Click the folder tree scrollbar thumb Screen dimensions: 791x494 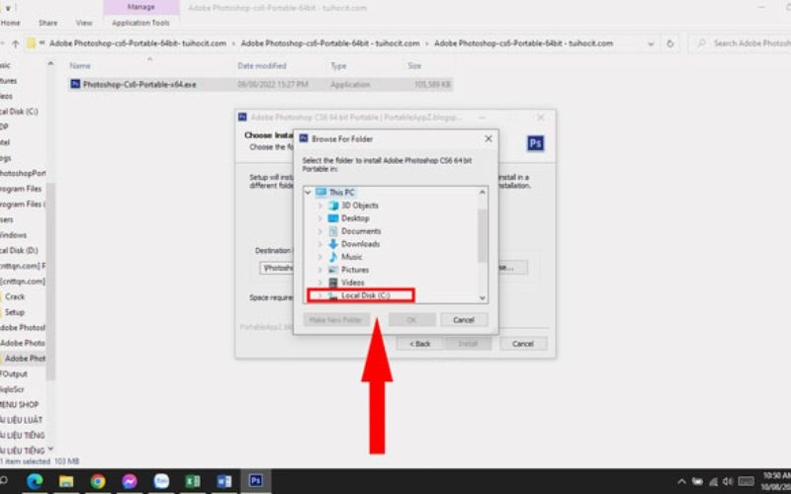(x=483, y=235)
